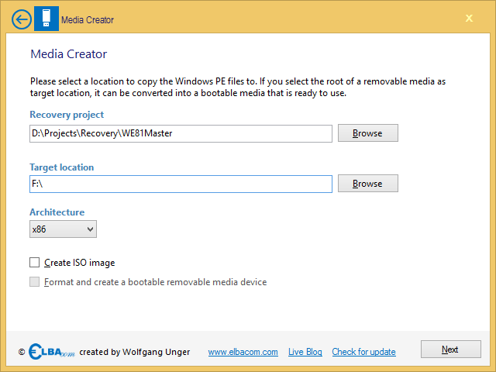Click the Architecture dropdown arrow
The height and width of the screenshot is (372, 496).
click(x=90, y=229)
